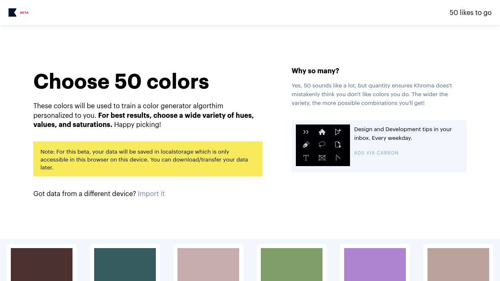
Task: Like the sage green color swatch
Action: tap(292, 265)
